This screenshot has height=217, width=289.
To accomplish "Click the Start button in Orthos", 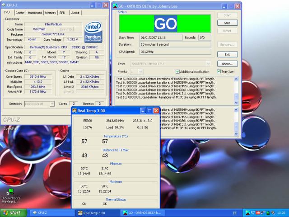I will (228, 15).
